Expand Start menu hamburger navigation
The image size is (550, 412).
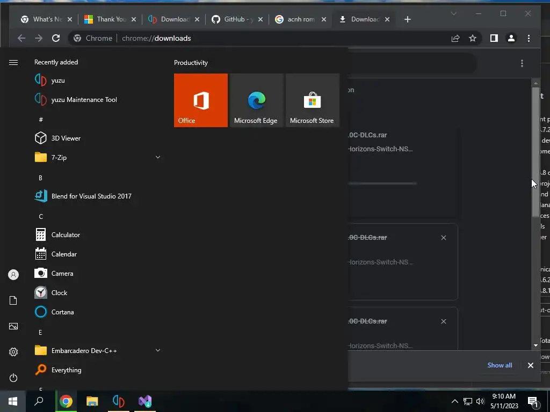pos(13,62)
